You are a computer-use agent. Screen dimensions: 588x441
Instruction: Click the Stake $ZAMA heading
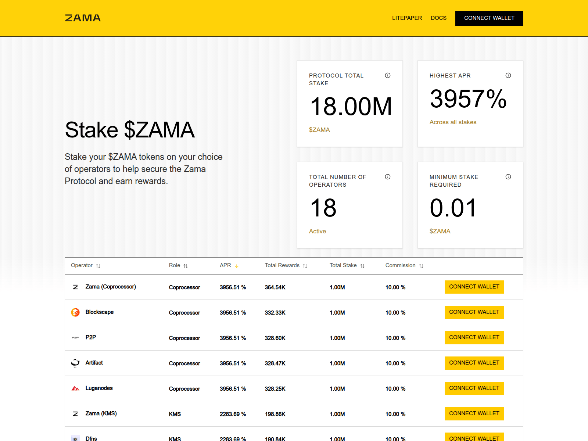[130, 130]
